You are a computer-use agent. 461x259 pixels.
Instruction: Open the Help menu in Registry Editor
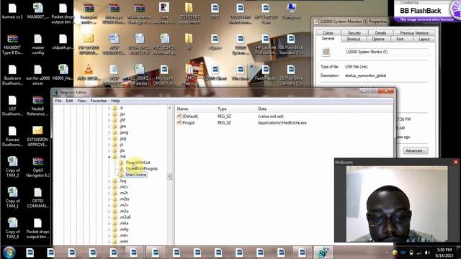coord(115,101)
